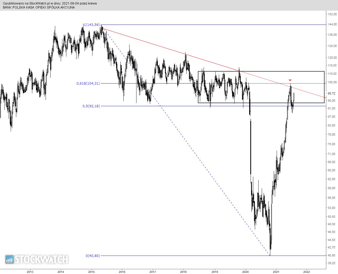
Task: Click the 115,00 price axis label
Action: click(332, 65)
